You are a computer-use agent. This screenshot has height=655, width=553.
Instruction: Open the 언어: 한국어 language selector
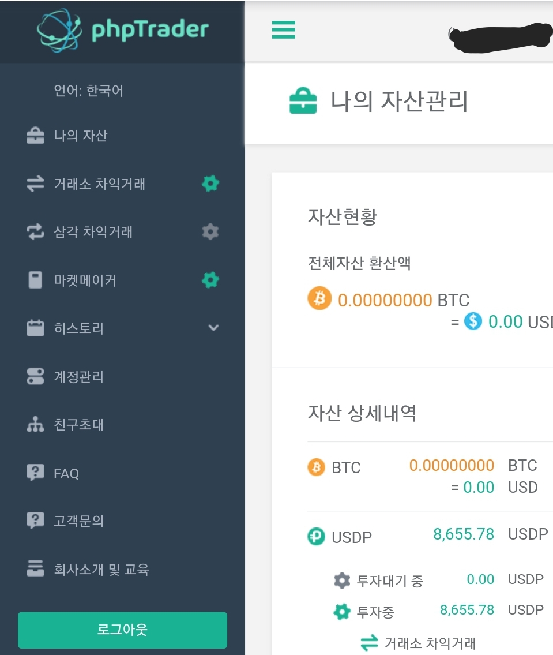coord(89,91)
